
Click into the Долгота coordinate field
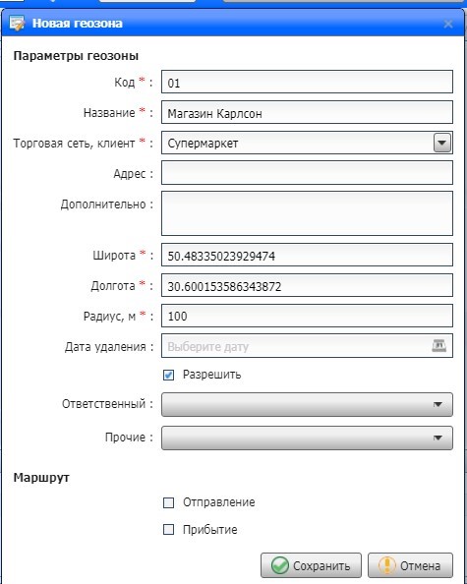pos(307,286)
